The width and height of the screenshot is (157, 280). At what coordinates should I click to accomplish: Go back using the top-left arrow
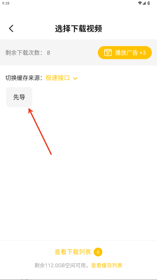(11, 29)
